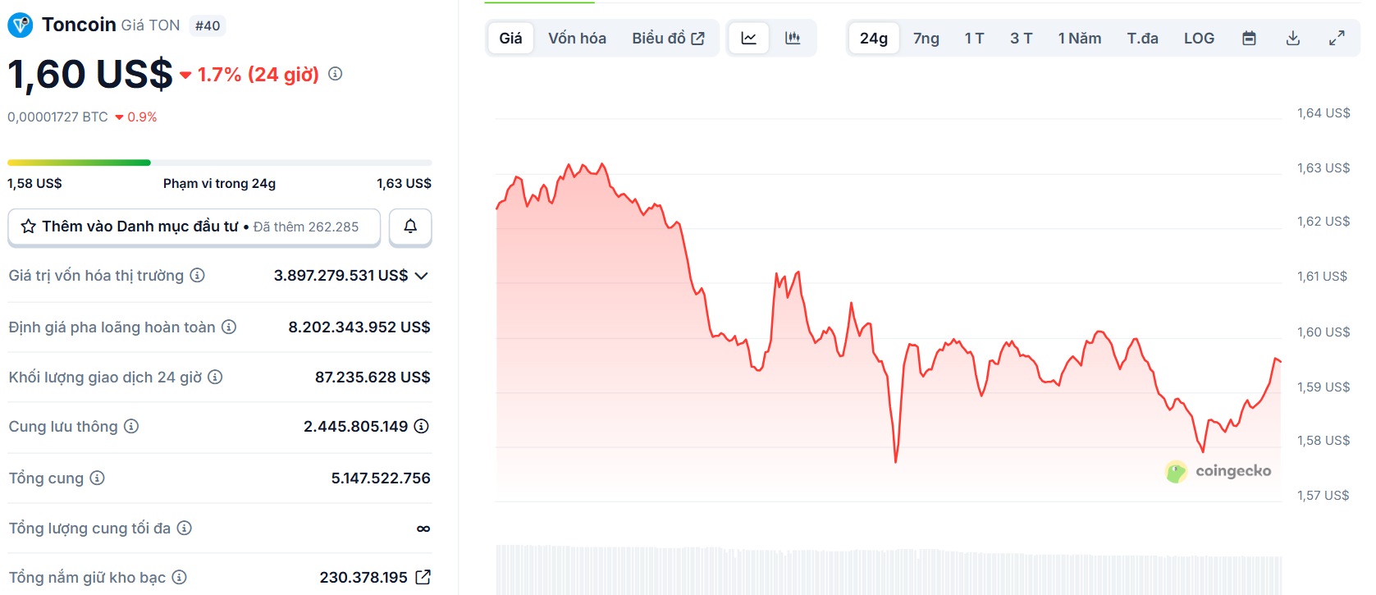The height and width of the screenshot is (595, 1376).
Task: Open the Giá tab
Action: pyautogui.click(x=510, y=37)
